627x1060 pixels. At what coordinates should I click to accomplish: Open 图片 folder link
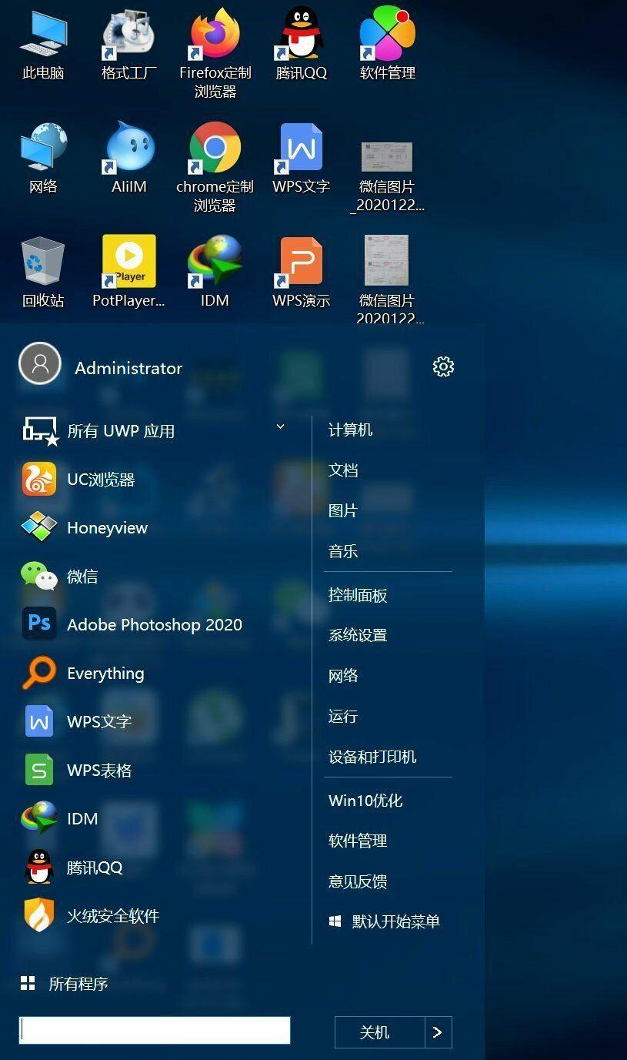(343, 510)
